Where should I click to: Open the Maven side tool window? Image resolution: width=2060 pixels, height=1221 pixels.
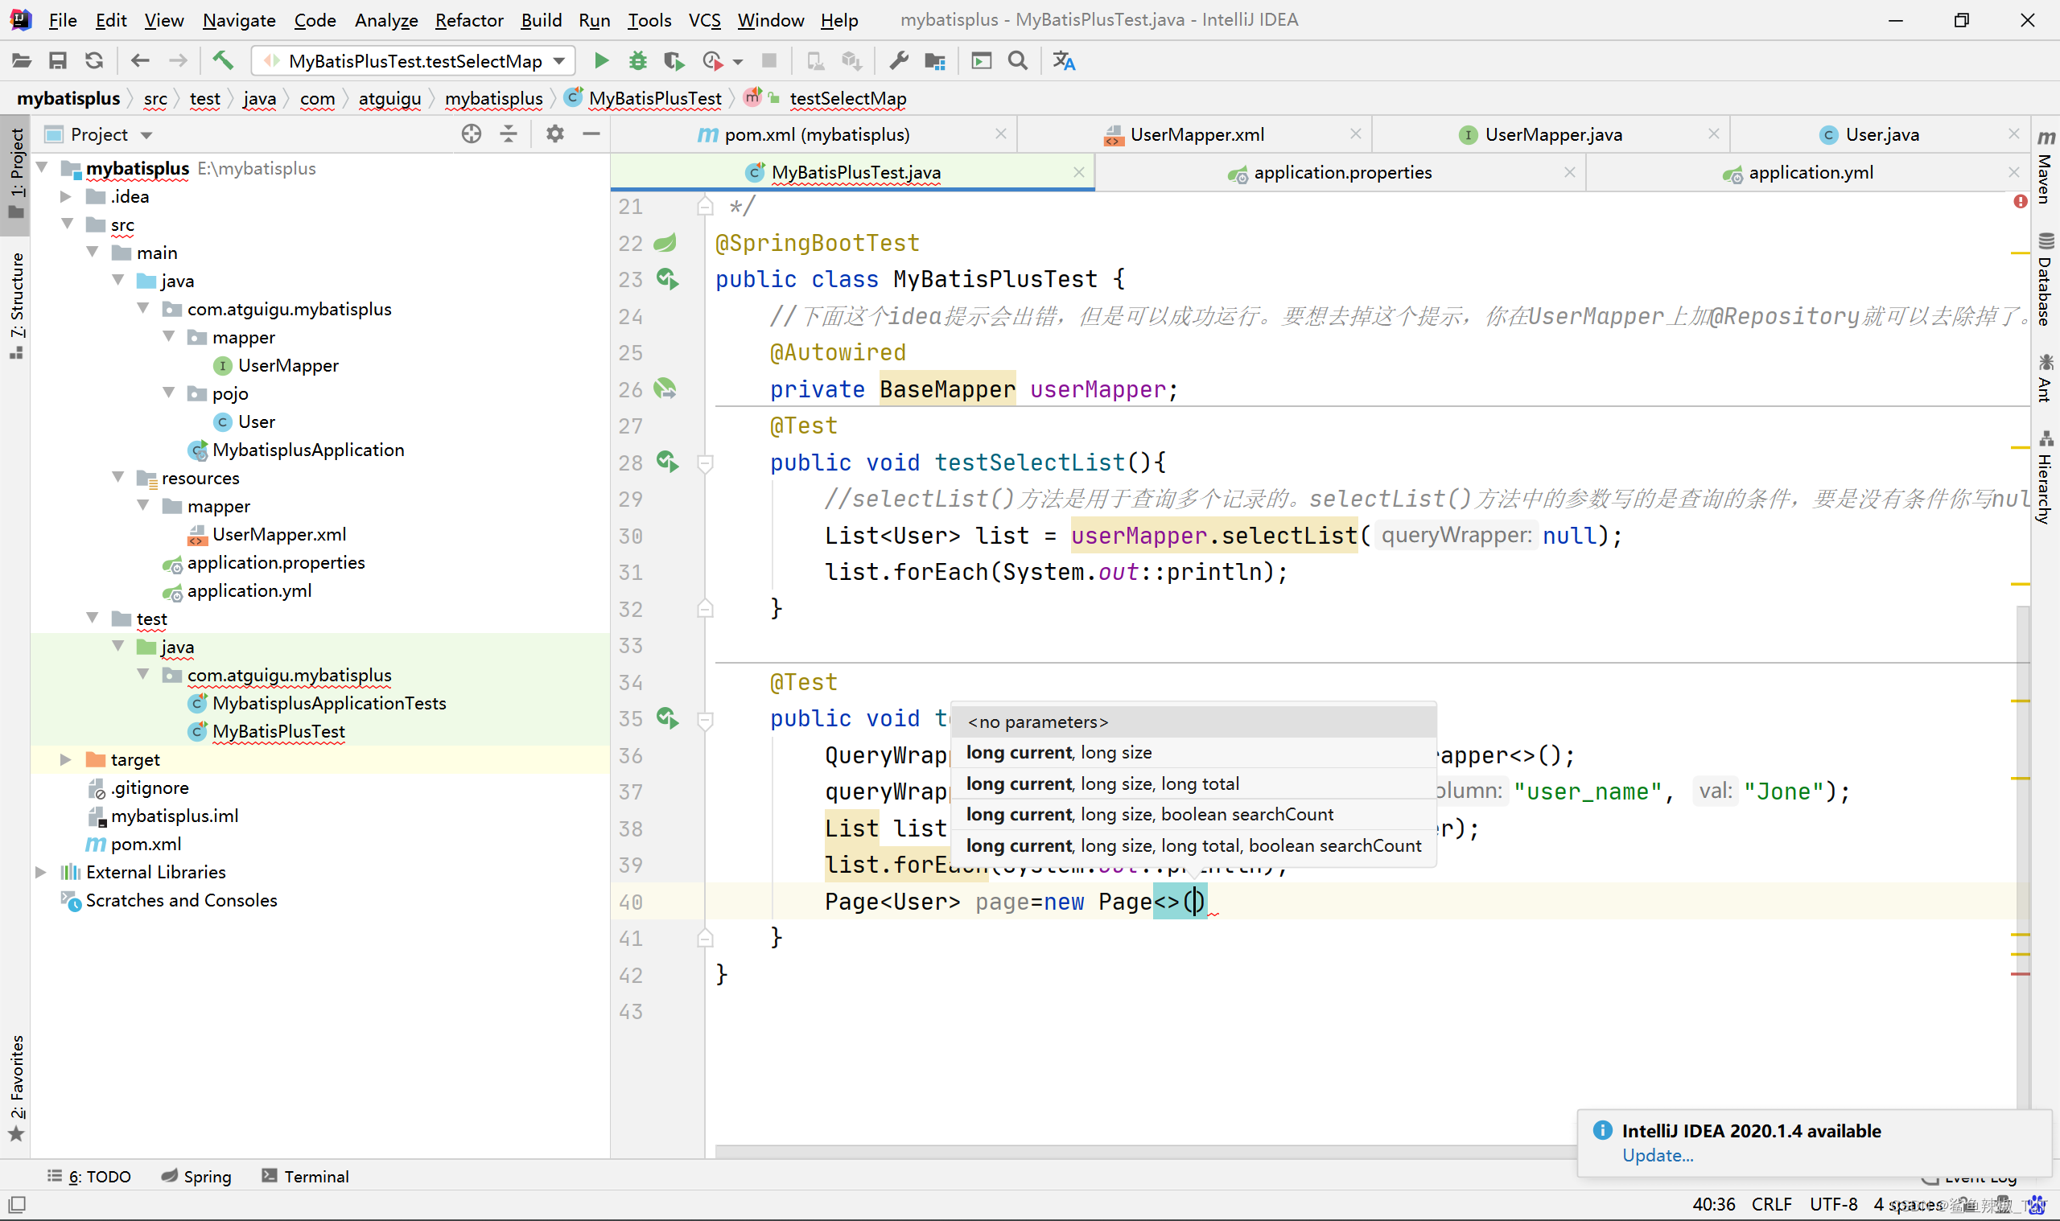click(x=2046, y=167)
